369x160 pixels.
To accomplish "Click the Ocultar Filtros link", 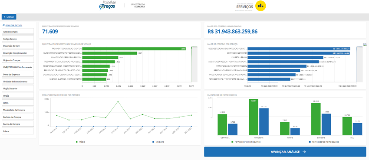I will coord(13,25).
